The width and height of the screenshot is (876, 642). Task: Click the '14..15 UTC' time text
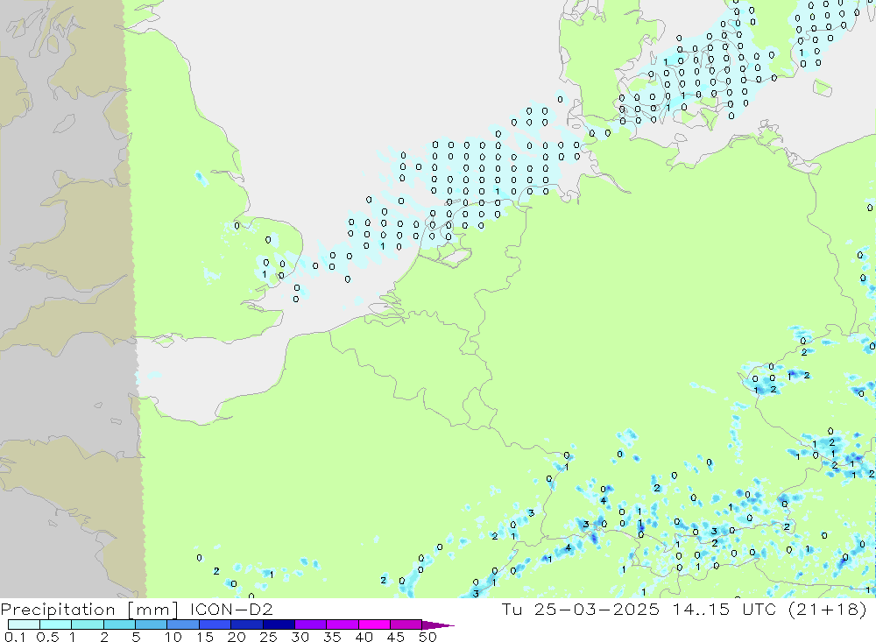click(x=724, y=609)
